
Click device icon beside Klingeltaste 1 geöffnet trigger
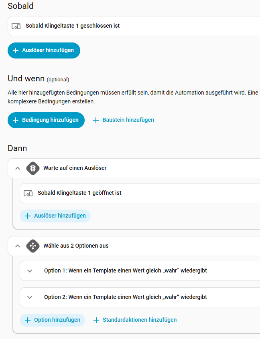pyautogui.click(x=28, y=193)
